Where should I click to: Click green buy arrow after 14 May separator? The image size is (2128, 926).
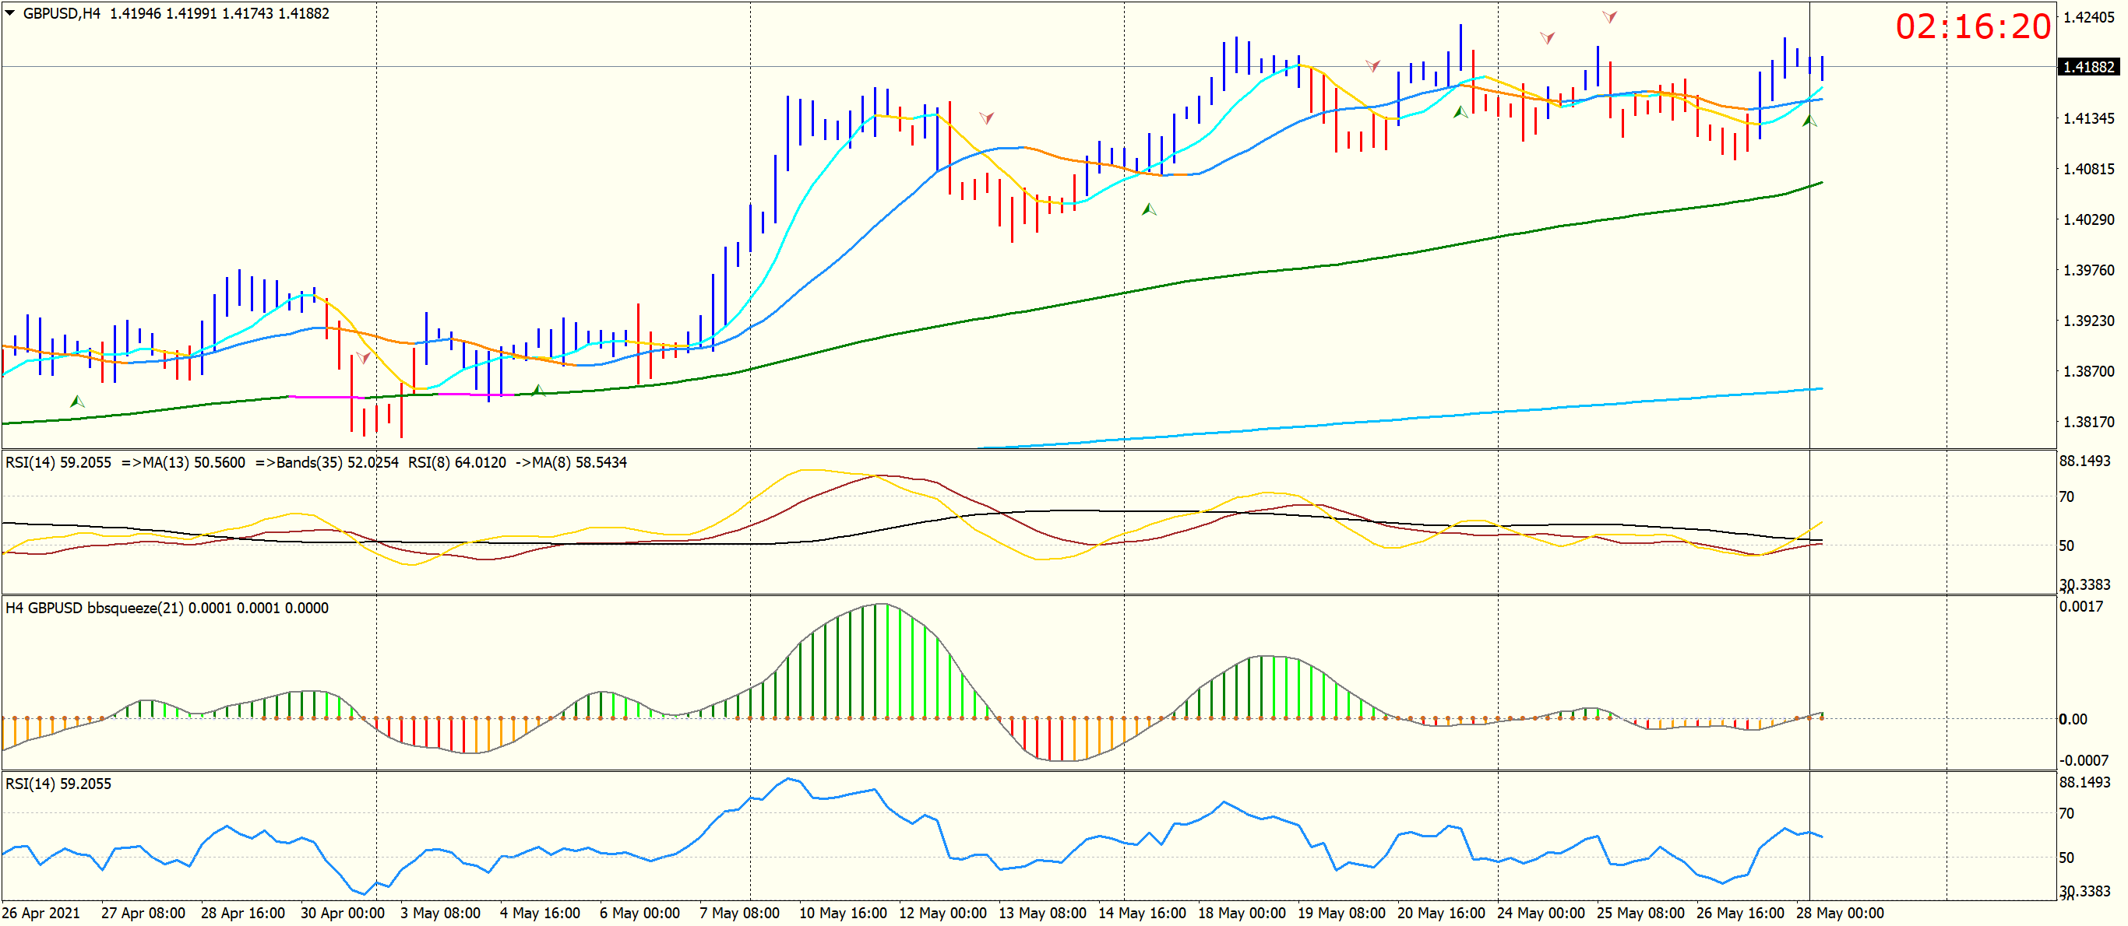point(1148,209)
